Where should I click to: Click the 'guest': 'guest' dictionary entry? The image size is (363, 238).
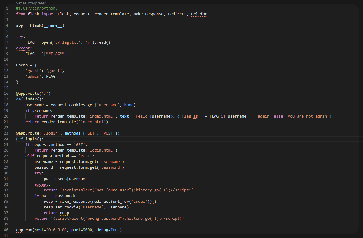[45, 71]
